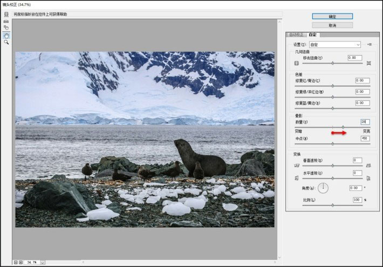Select the Hand tool
The height and width of the screenshot is (267, 383).
(x=6, y=35)
